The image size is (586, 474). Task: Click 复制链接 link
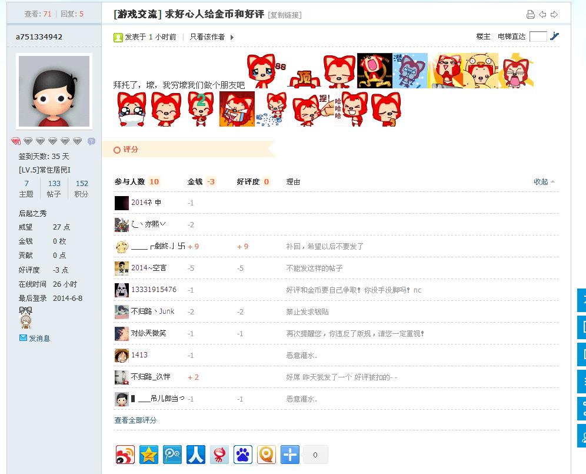tap(285, 15)
